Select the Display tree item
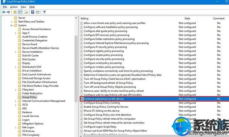Screen dimensions: 229x137 click(26, 63)
